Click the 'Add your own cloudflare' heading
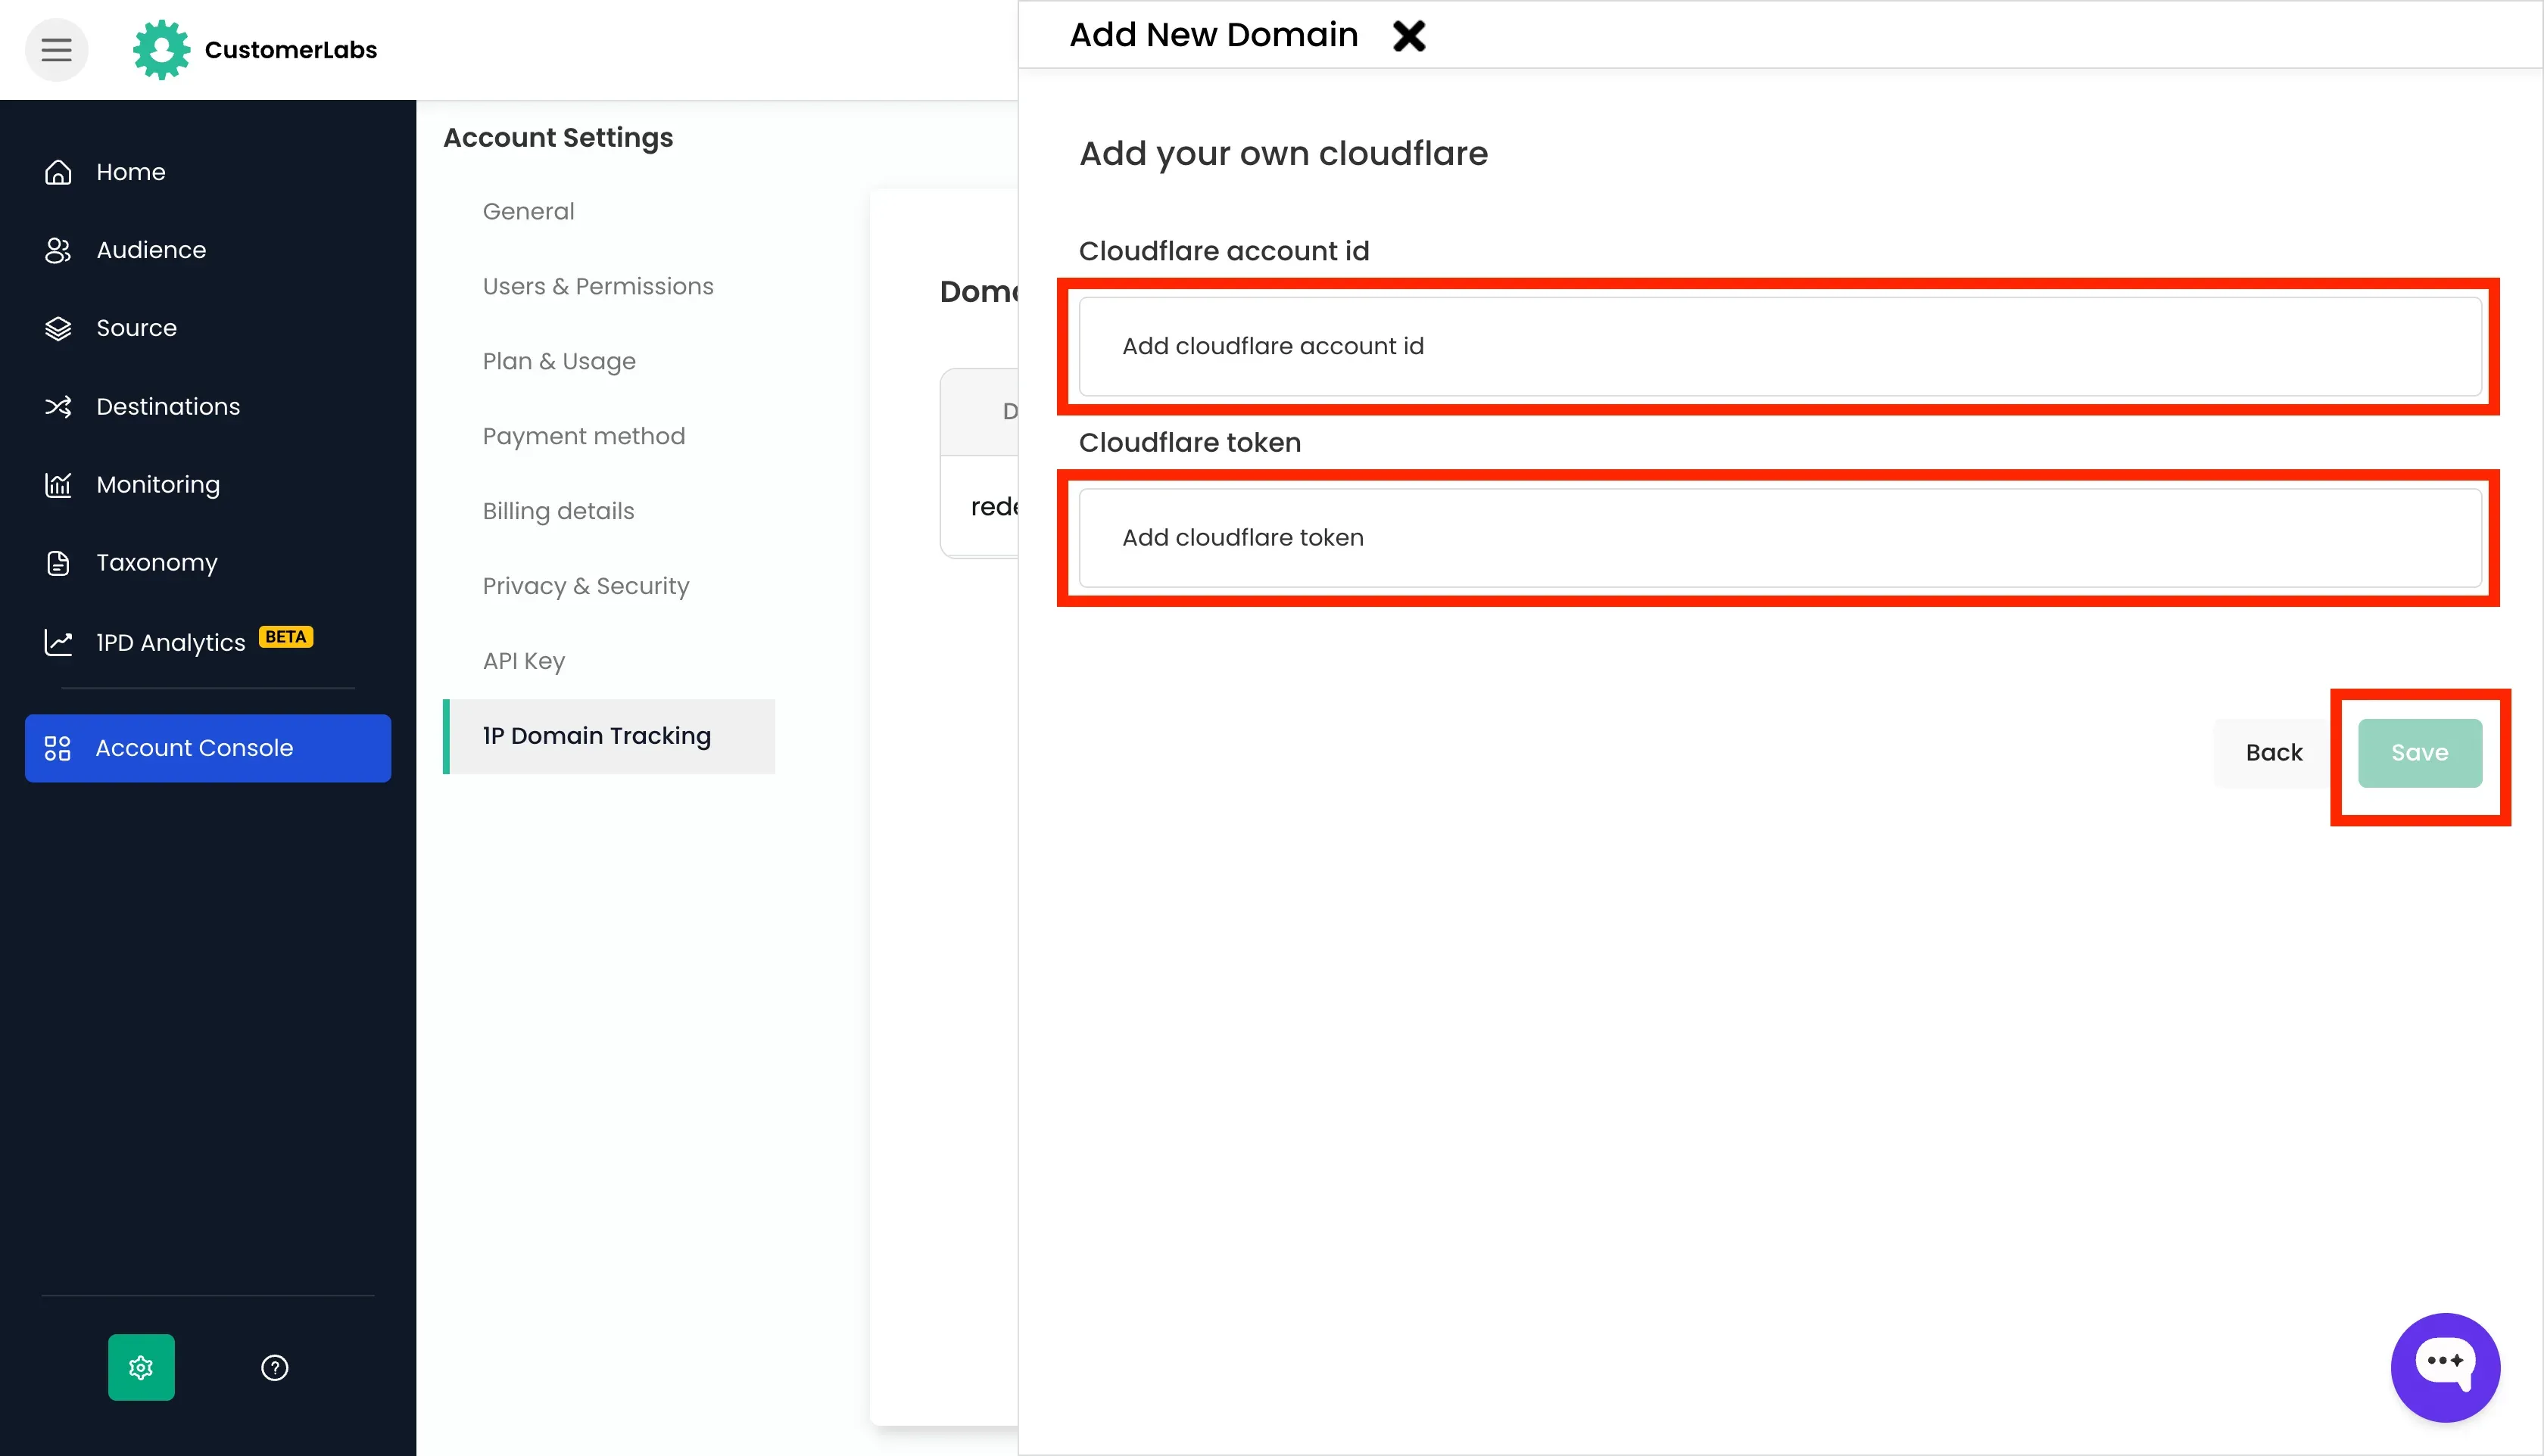The width and height of the screenshot is (2544, 1456). pos(1283,153)
